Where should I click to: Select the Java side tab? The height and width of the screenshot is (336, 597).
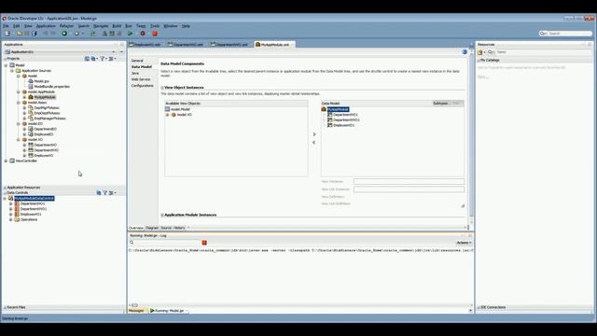(135, 73)
